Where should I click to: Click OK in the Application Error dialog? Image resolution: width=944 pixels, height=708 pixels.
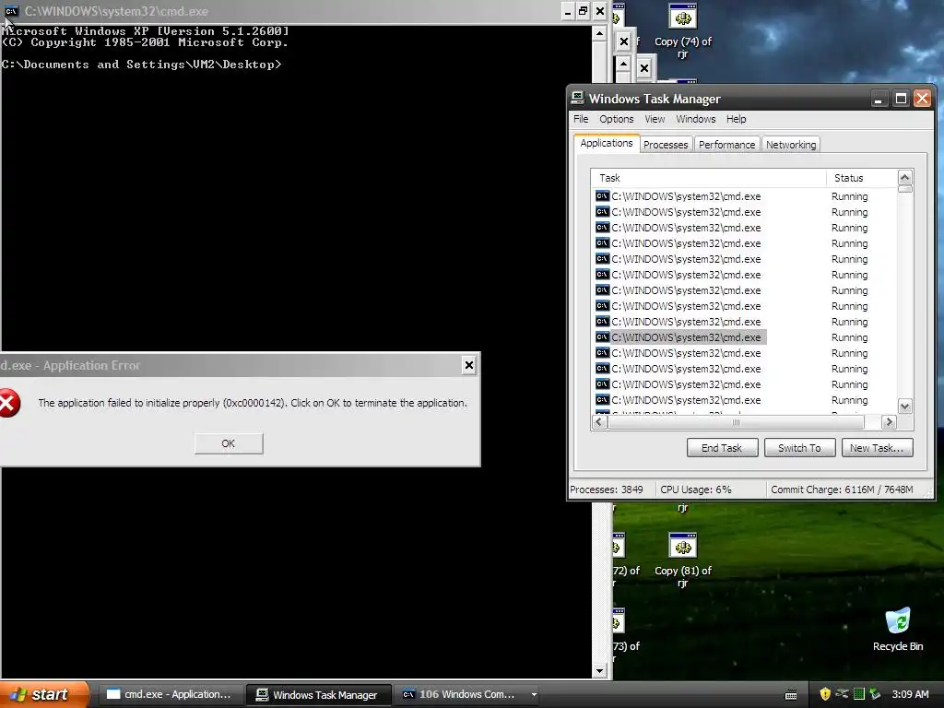click(229, 443)
